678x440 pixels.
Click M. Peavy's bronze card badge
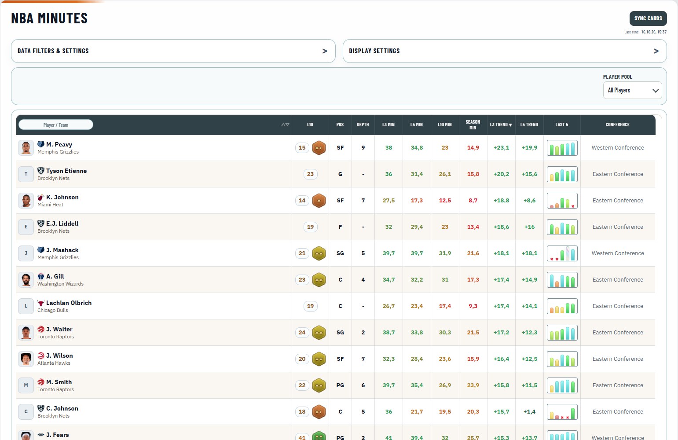coord(319,148)
